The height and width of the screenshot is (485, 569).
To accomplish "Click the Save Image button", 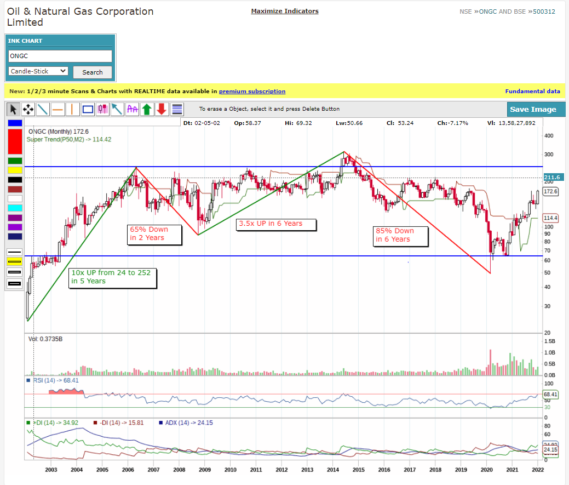I will coord(536,109).
